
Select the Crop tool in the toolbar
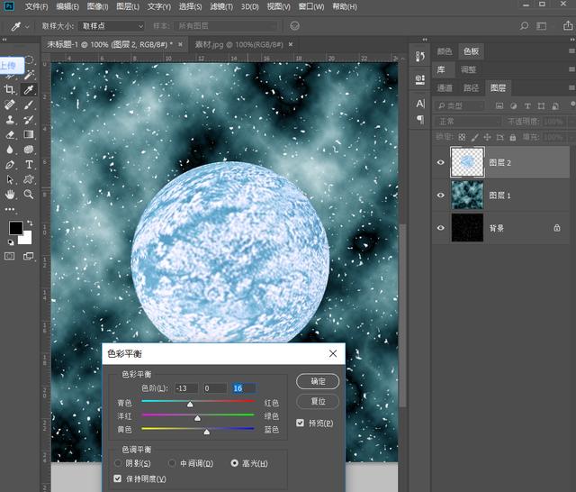(x=10, y=90)
